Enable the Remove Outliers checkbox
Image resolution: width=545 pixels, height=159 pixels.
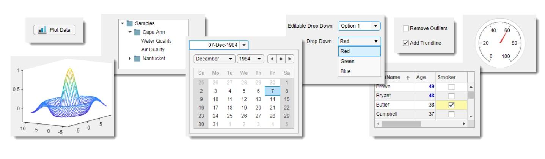tap(405, 28)
